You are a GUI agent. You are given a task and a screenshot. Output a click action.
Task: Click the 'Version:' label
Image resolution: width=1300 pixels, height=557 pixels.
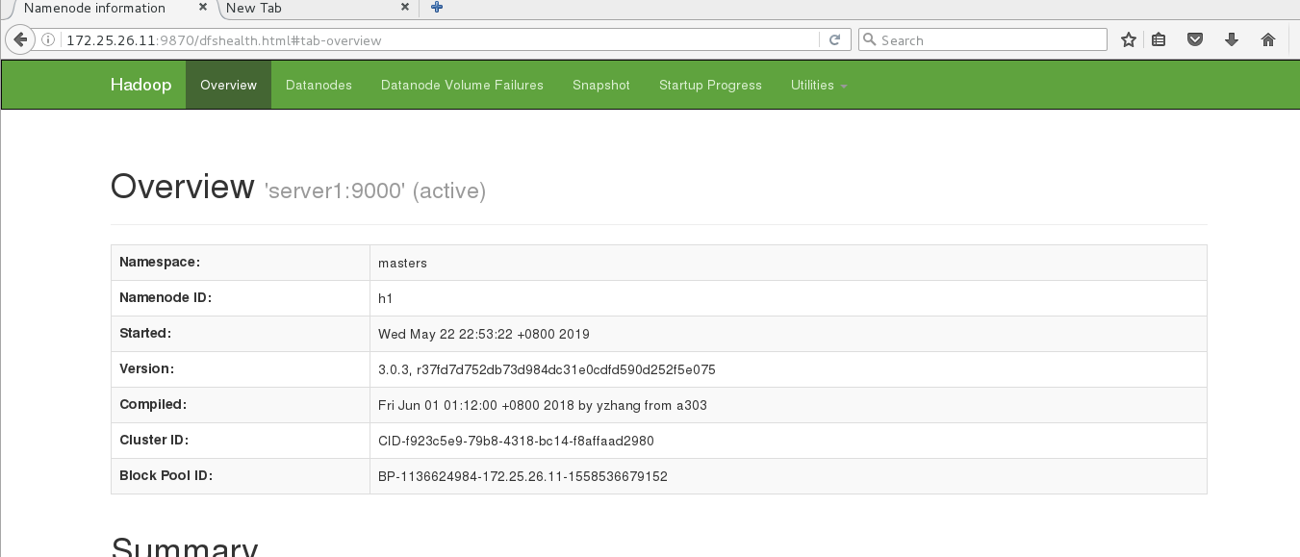(x=146, y=368)
